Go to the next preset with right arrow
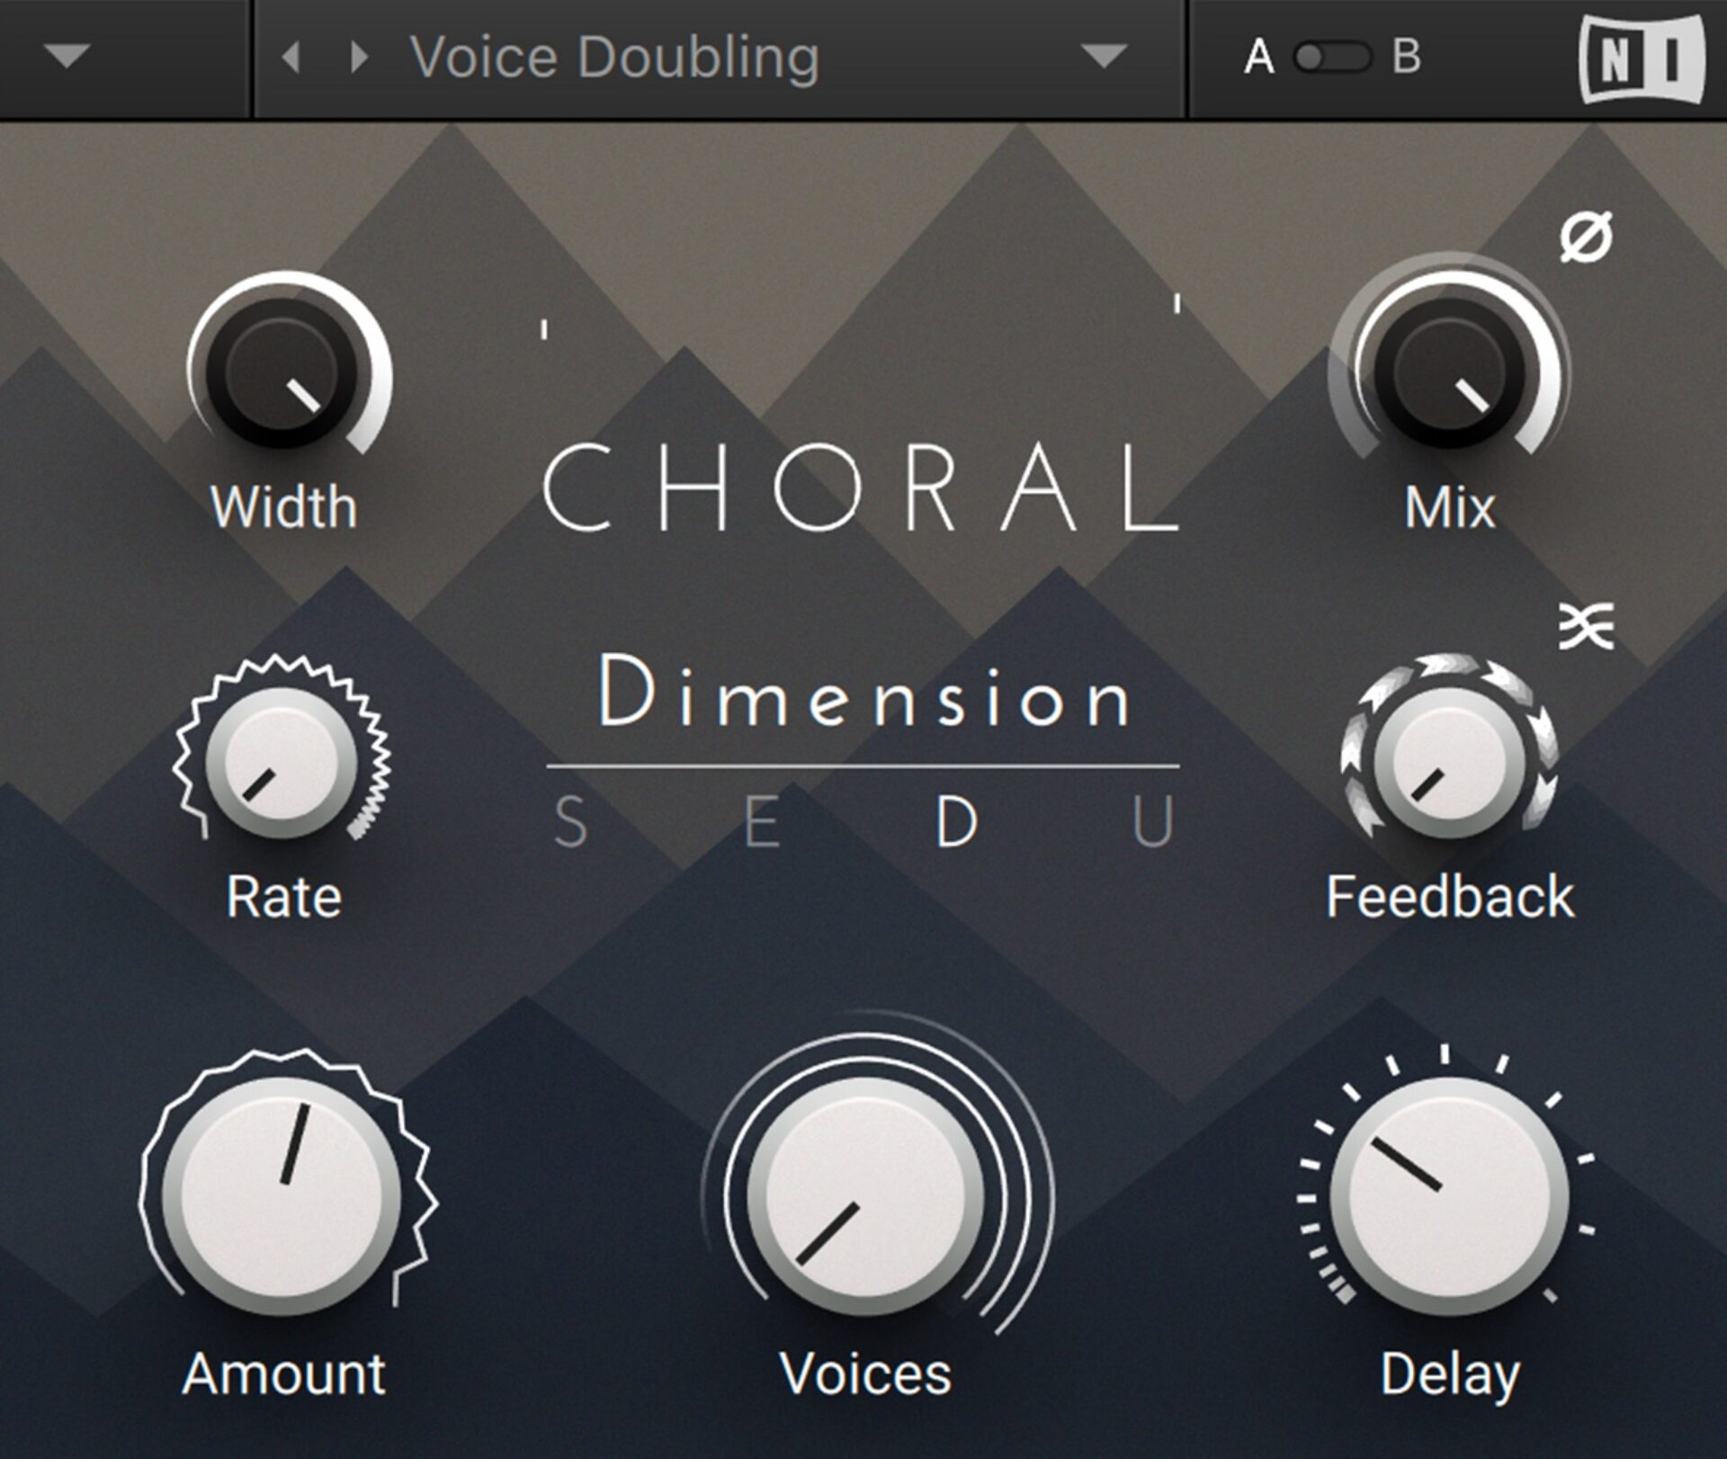This screenshot has width=1727, height=1459. pyautogui.click(x=359, y=58)
